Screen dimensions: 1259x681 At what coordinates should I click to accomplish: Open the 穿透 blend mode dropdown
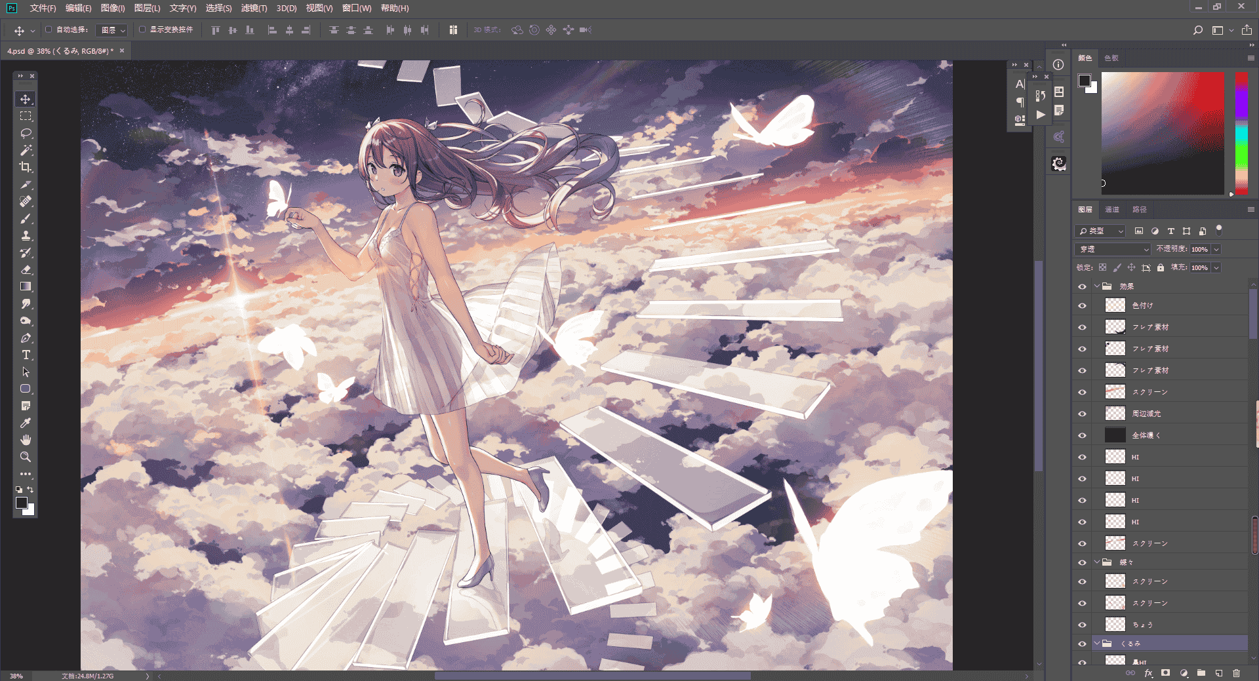click(1113, 249)
